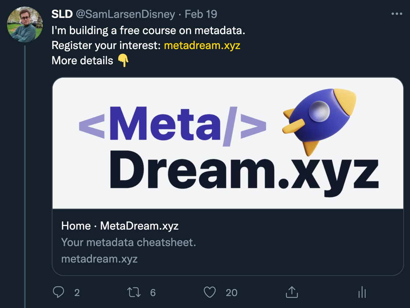Click the retweet count number 6
The height and width of the screenshot is (308, 410).
[153, 293]
